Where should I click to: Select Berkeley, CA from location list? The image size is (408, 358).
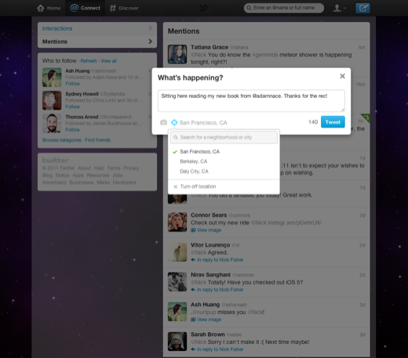pos(224,161)
